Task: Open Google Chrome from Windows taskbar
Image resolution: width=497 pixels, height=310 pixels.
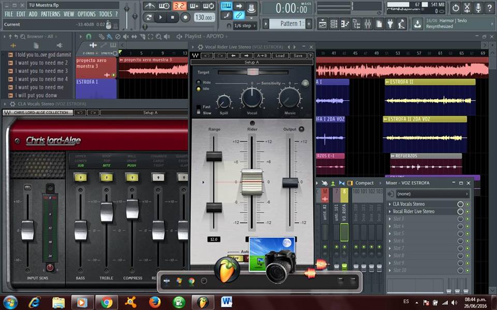Action: [107, 302]
